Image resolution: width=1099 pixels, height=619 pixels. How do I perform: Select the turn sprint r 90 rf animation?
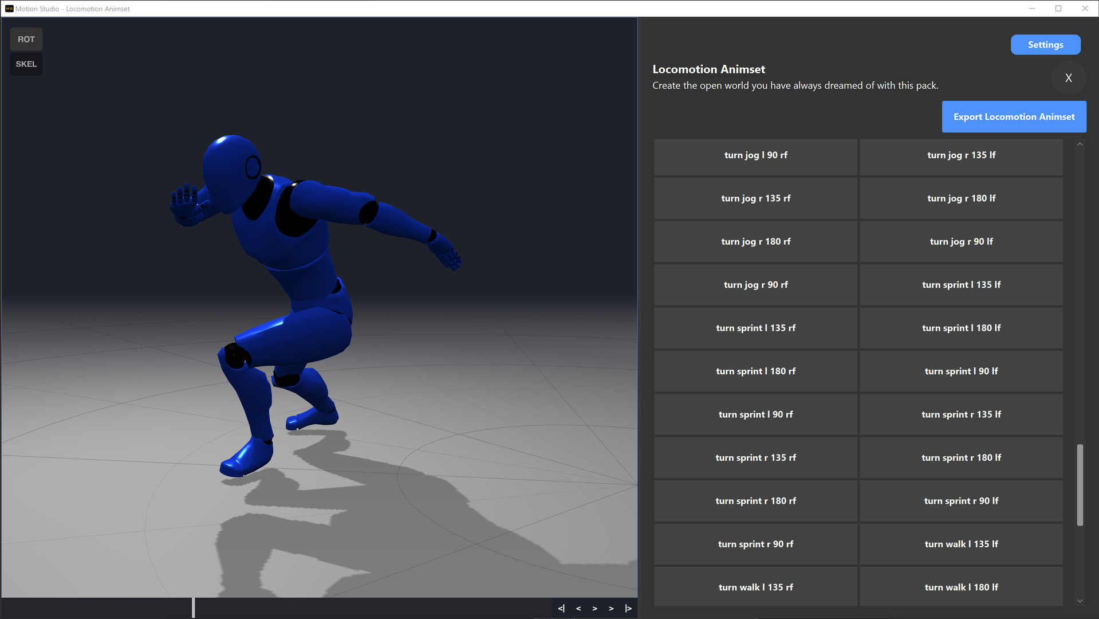click(755, 544)
